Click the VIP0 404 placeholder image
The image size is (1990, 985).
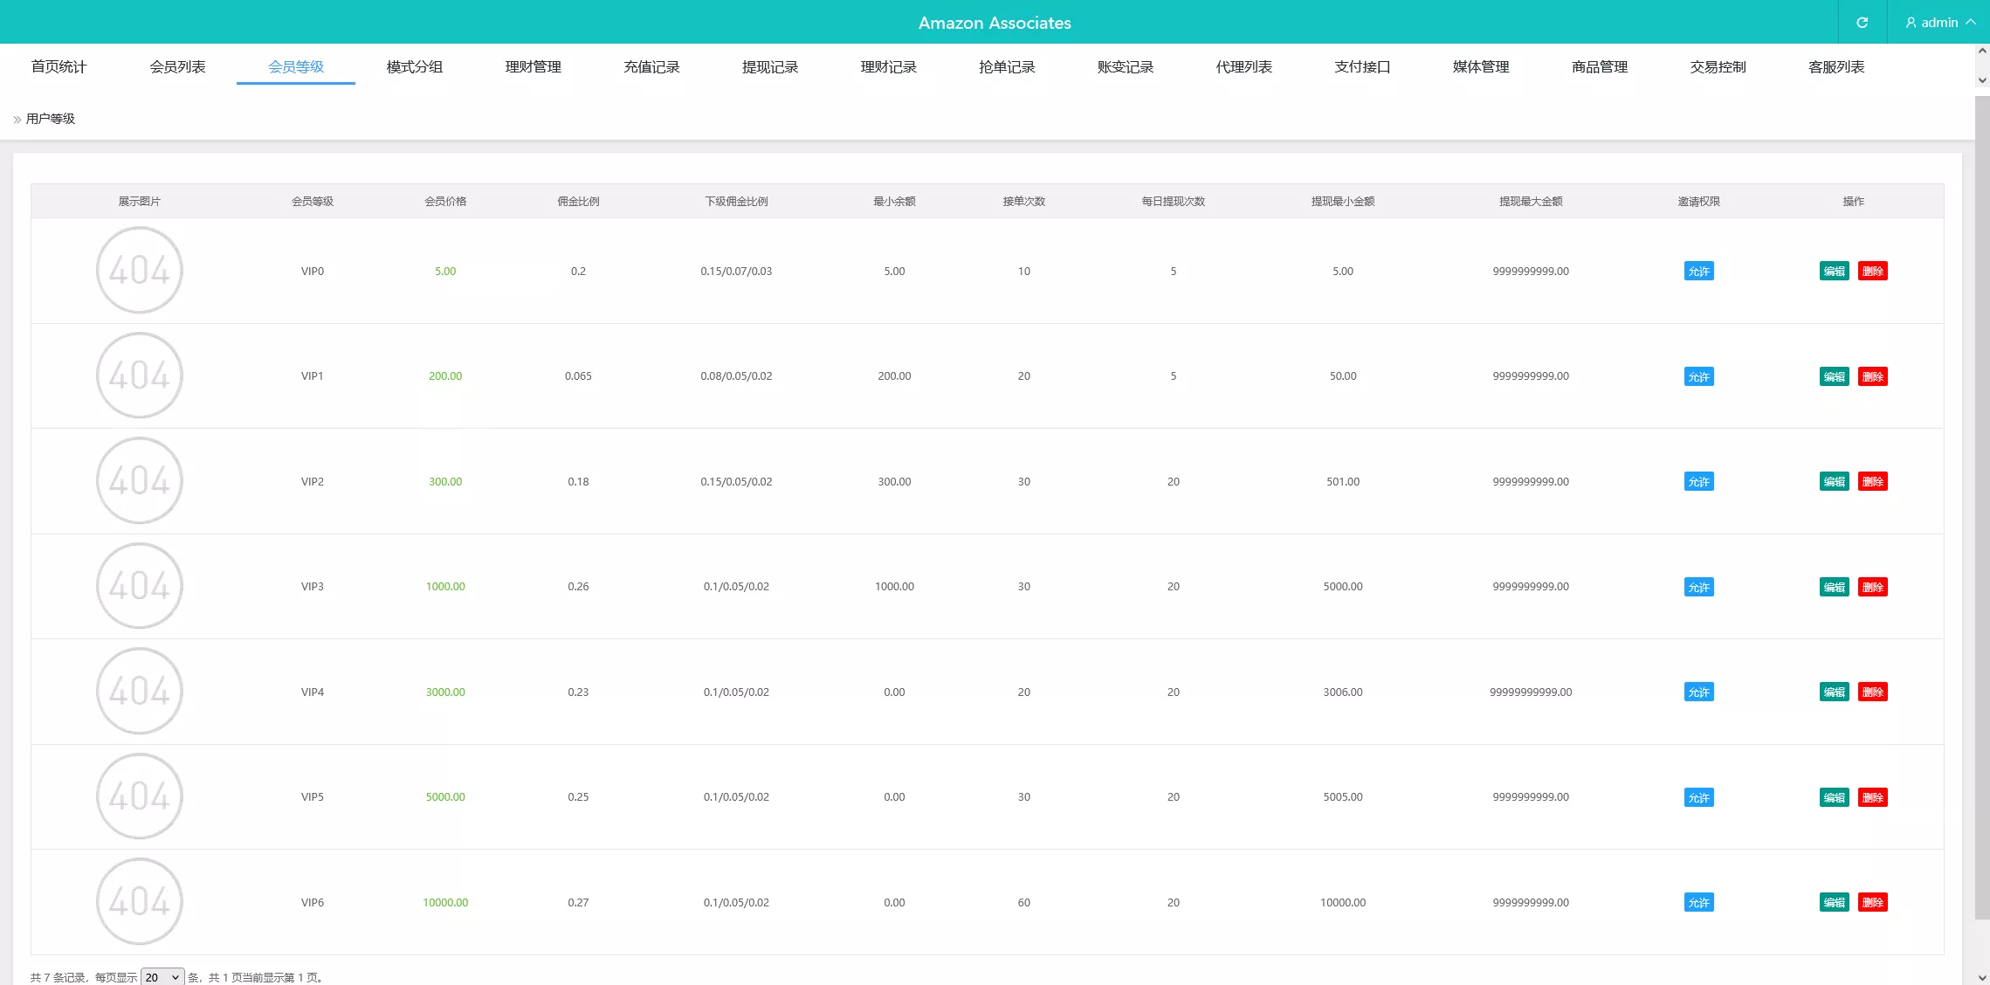point(140,271)
